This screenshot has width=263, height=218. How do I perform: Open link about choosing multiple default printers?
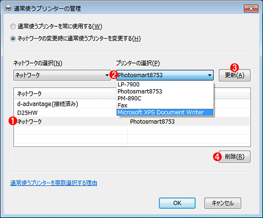[54, 183]
